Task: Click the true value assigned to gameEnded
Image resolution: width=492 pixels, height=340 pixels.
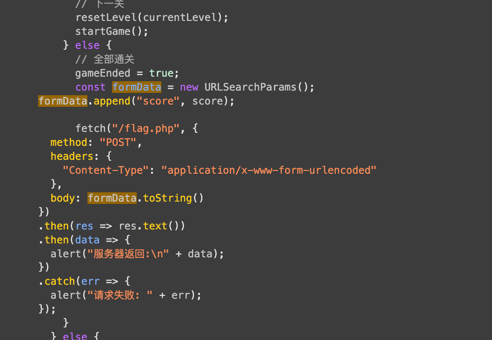Action: [161, 73]
